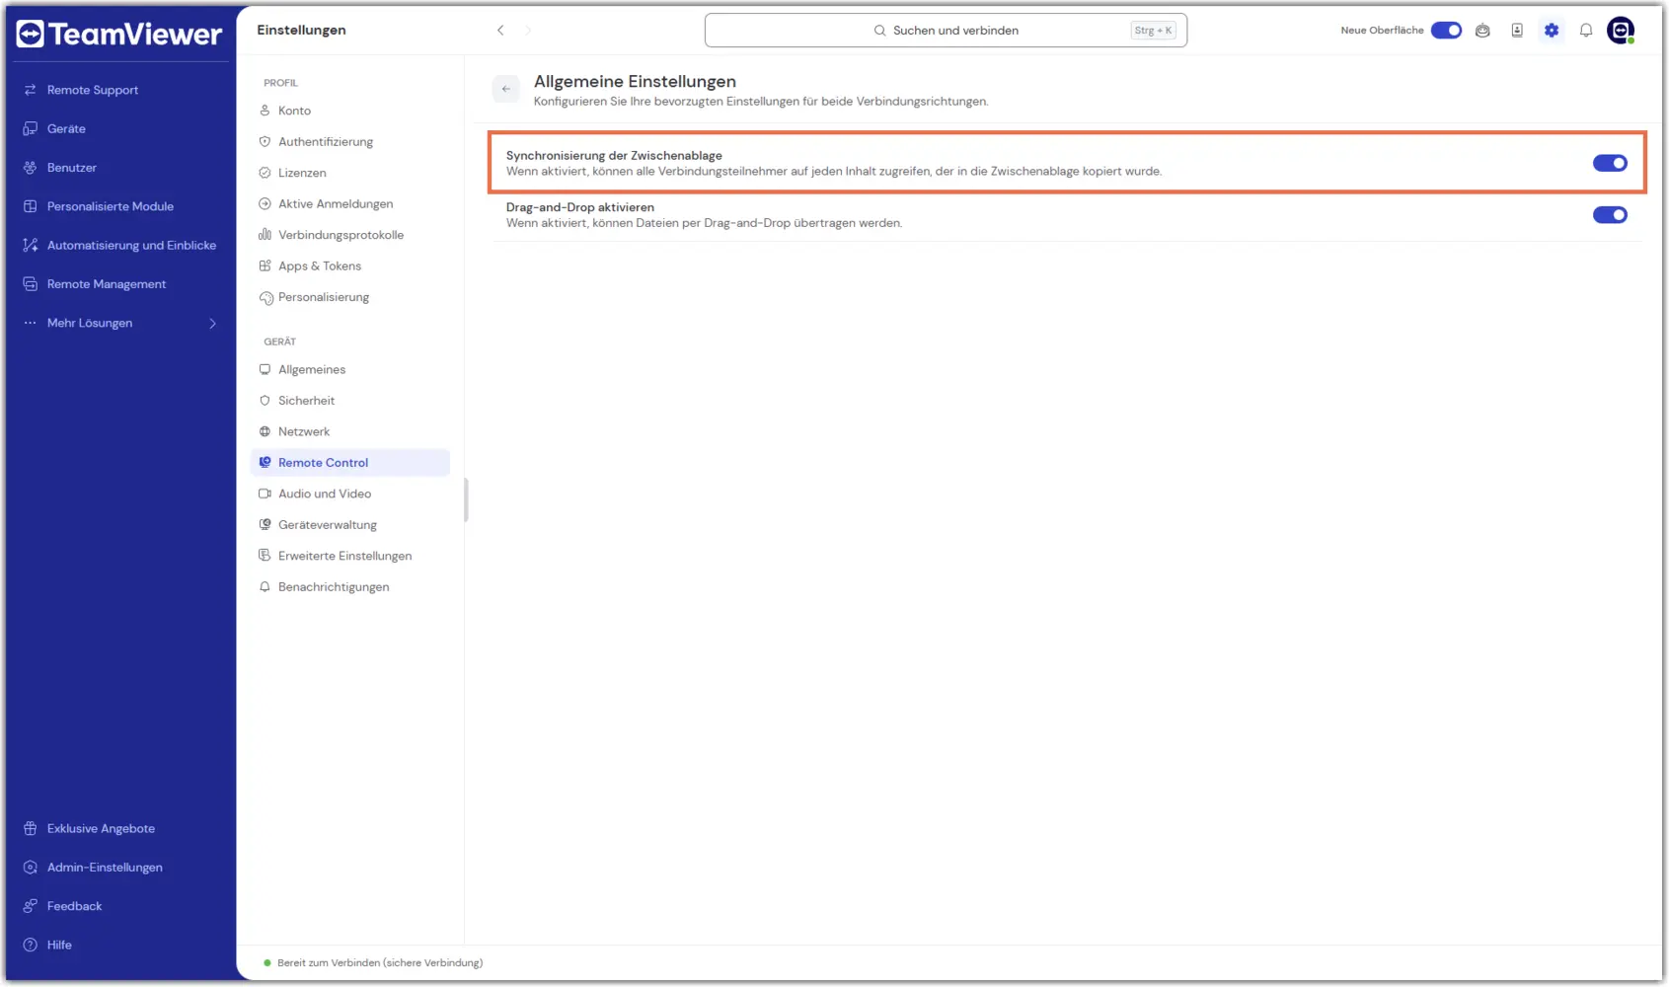This screenshot has height=987, width=1669.
Task: Open the user profile avatar
Action: [x=1621, y=31]
